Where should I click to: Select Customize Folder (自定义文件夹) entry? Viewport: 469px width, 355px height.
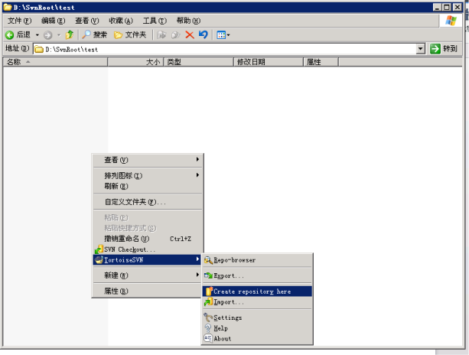148,202
